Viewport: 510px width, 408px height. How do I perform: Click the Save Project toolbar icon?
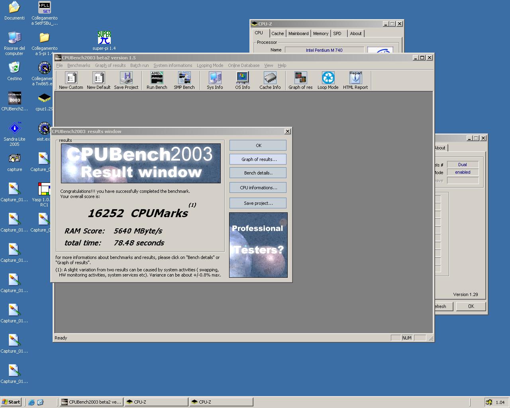(126, 80)
